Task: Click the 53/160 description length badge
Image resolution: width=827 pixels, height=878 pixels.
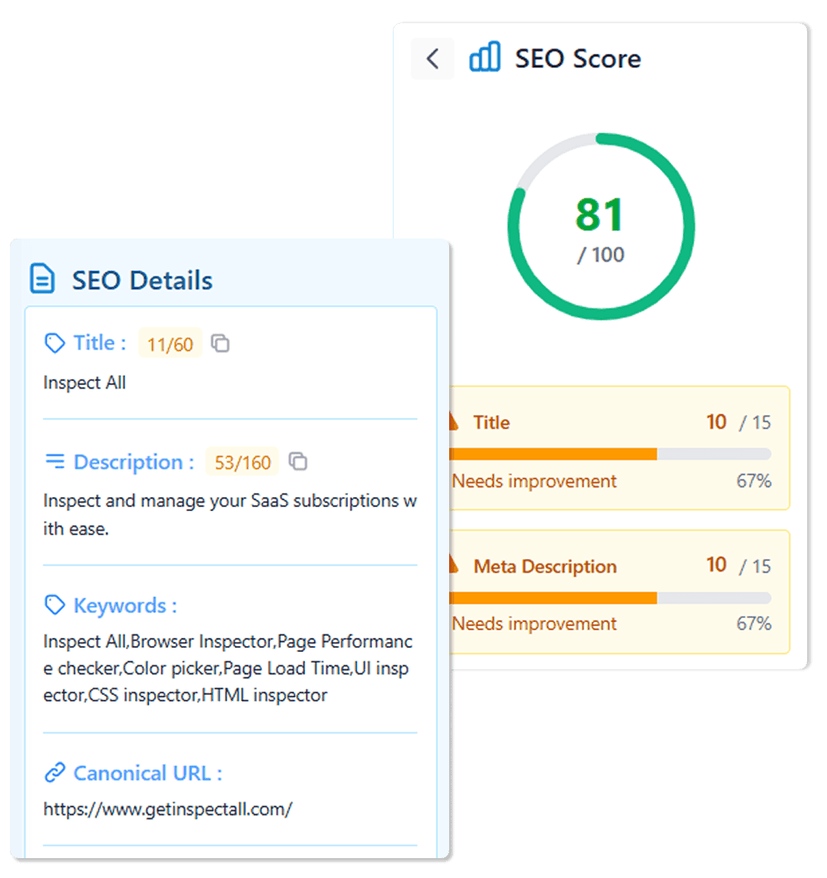Action: pyautogui.click(x=242, y=462)
